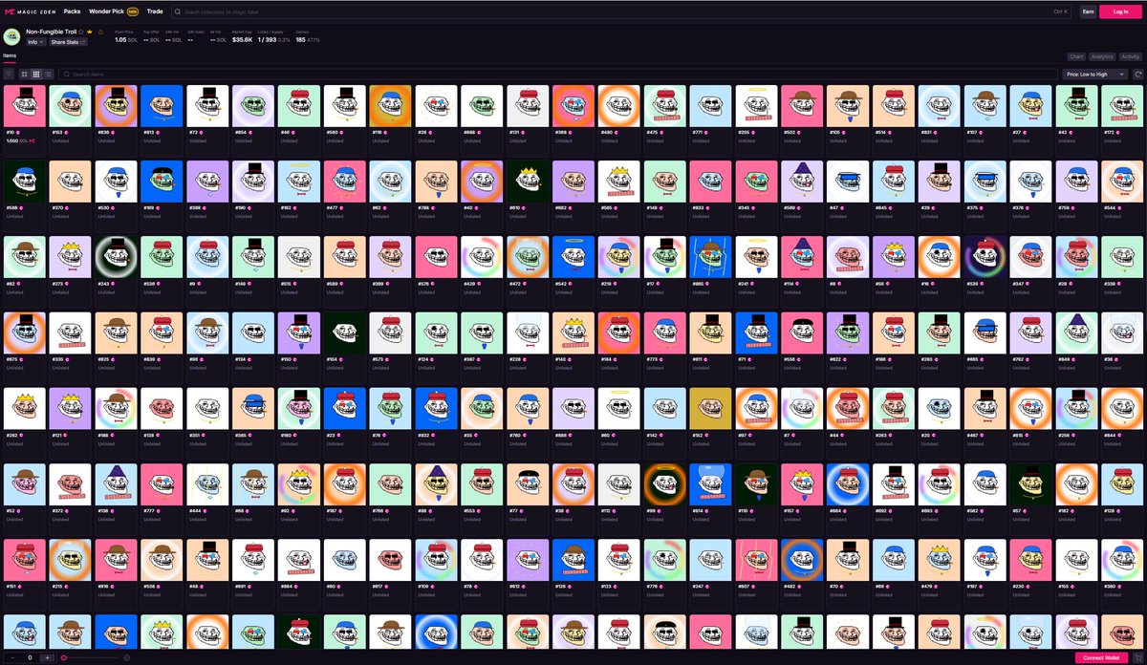Click the gold crown badge beside collection name

coord(90,32)
